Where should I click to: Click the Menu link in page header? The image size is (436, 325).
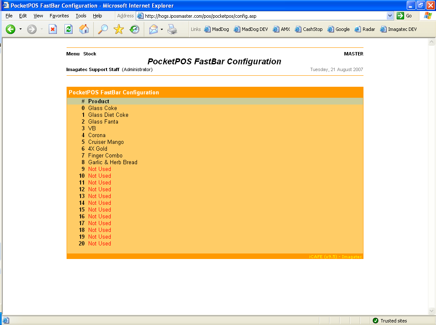(x=73, y=54)
